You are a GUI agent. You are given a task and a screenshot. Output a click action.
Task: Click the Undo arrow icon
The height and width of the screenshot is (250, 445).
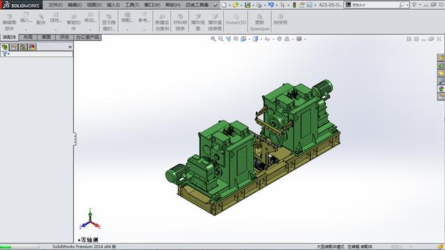coord(271,5)
